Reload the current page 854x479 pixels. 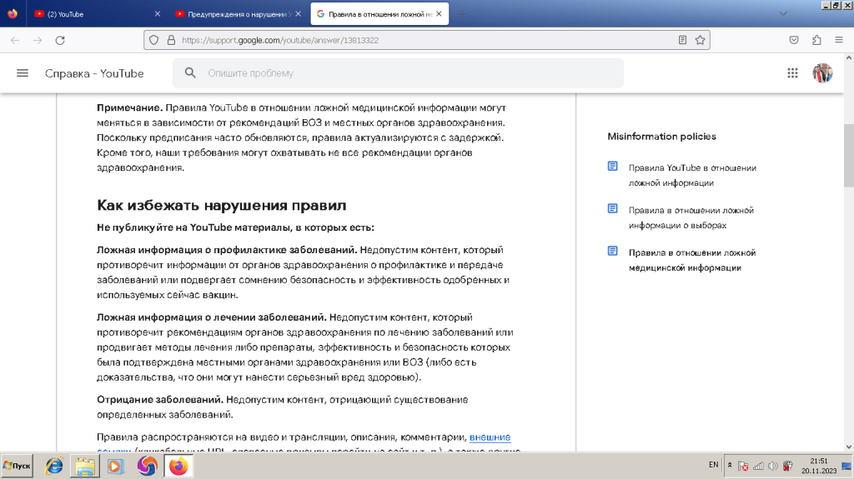59,40
